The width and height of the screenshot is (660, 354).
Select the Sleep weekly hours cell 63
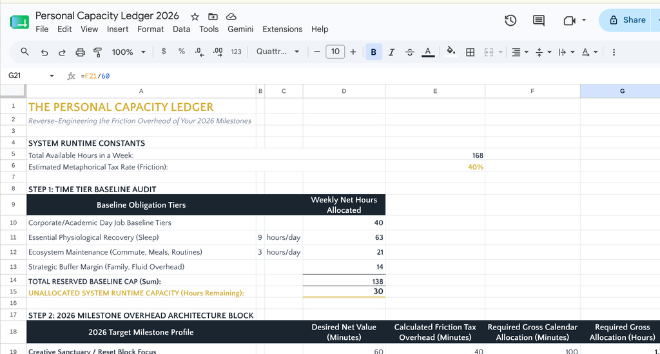(x=344, y=237)
